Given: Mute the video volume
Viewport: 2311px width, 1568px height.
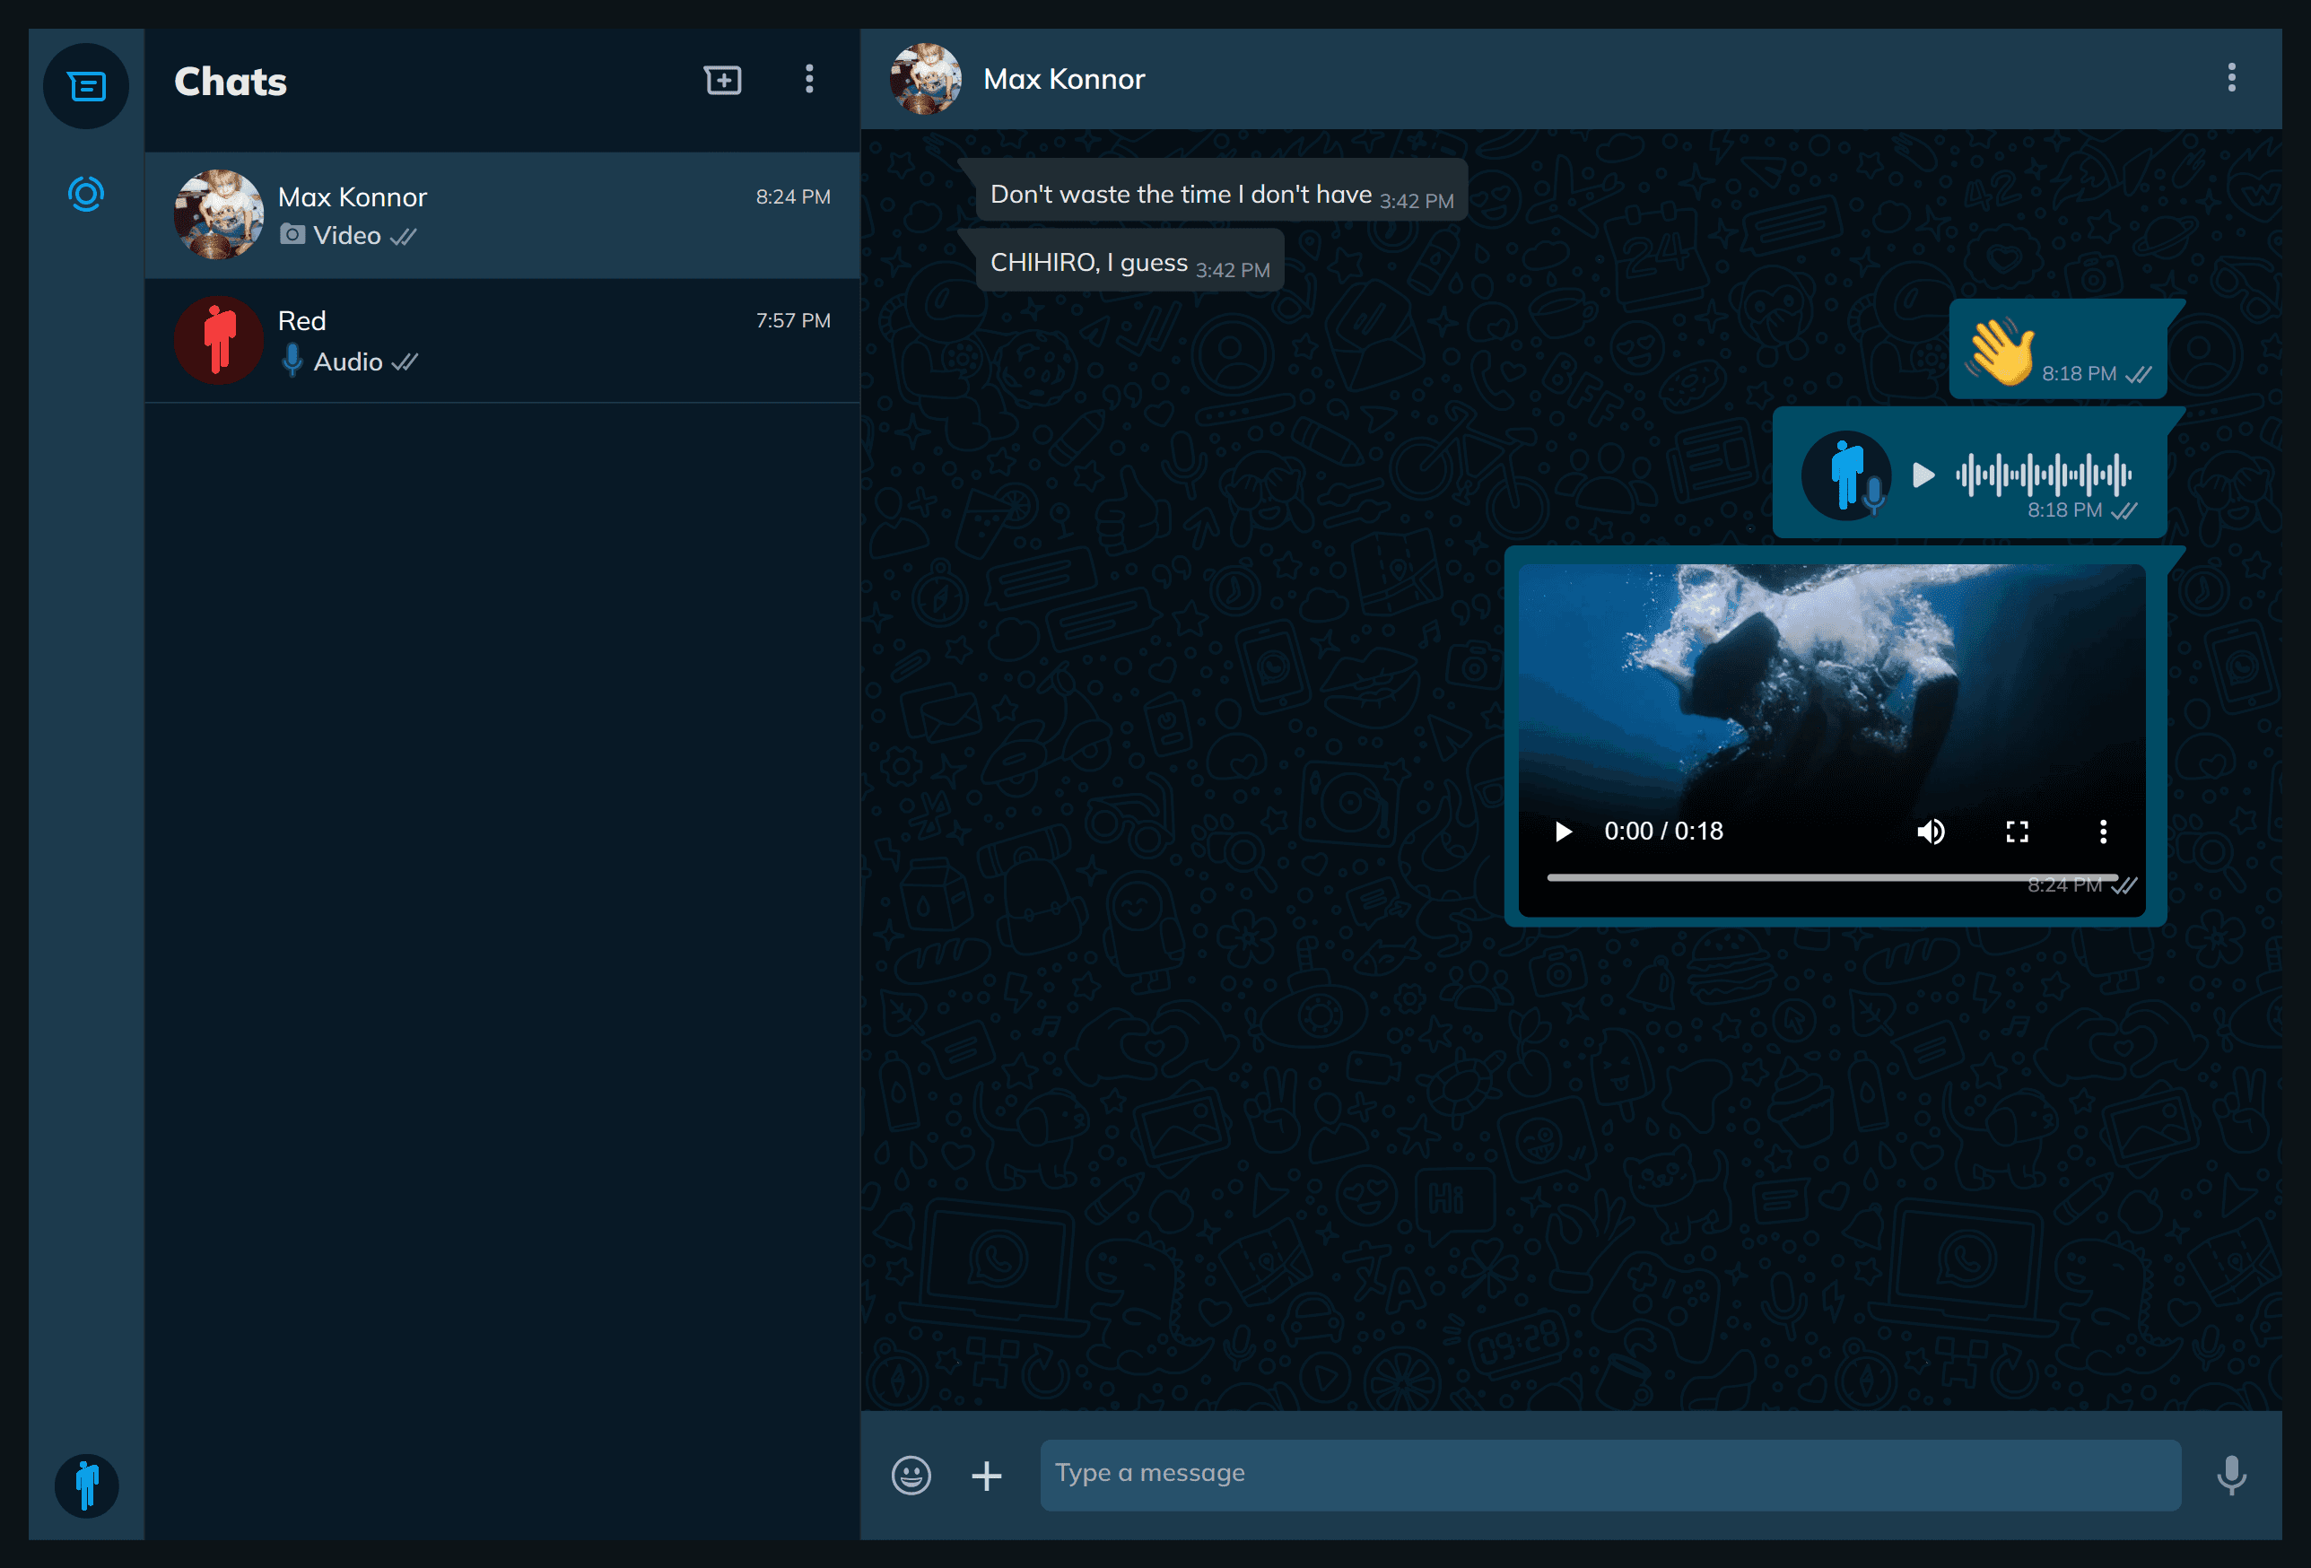Looking at the screenshot, I should point(1930,832).
